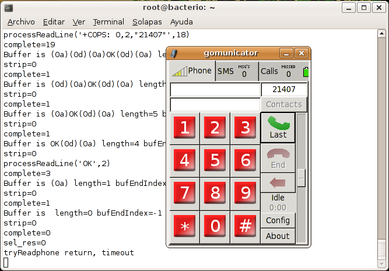389x271 pixels.
Task: Click the End call handset button
Action: coord(278,159)
